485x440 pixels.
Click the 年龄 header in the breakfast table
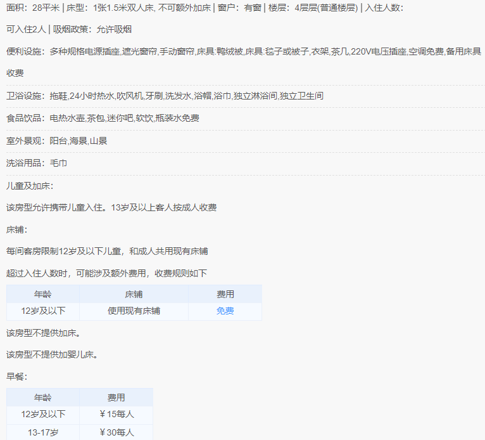click(42, 398)
